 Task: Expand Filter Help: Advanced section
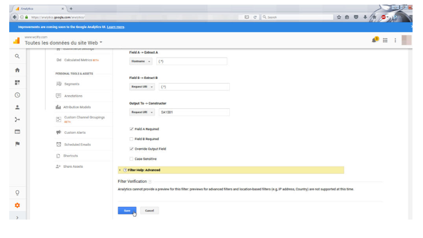point(231,170)
